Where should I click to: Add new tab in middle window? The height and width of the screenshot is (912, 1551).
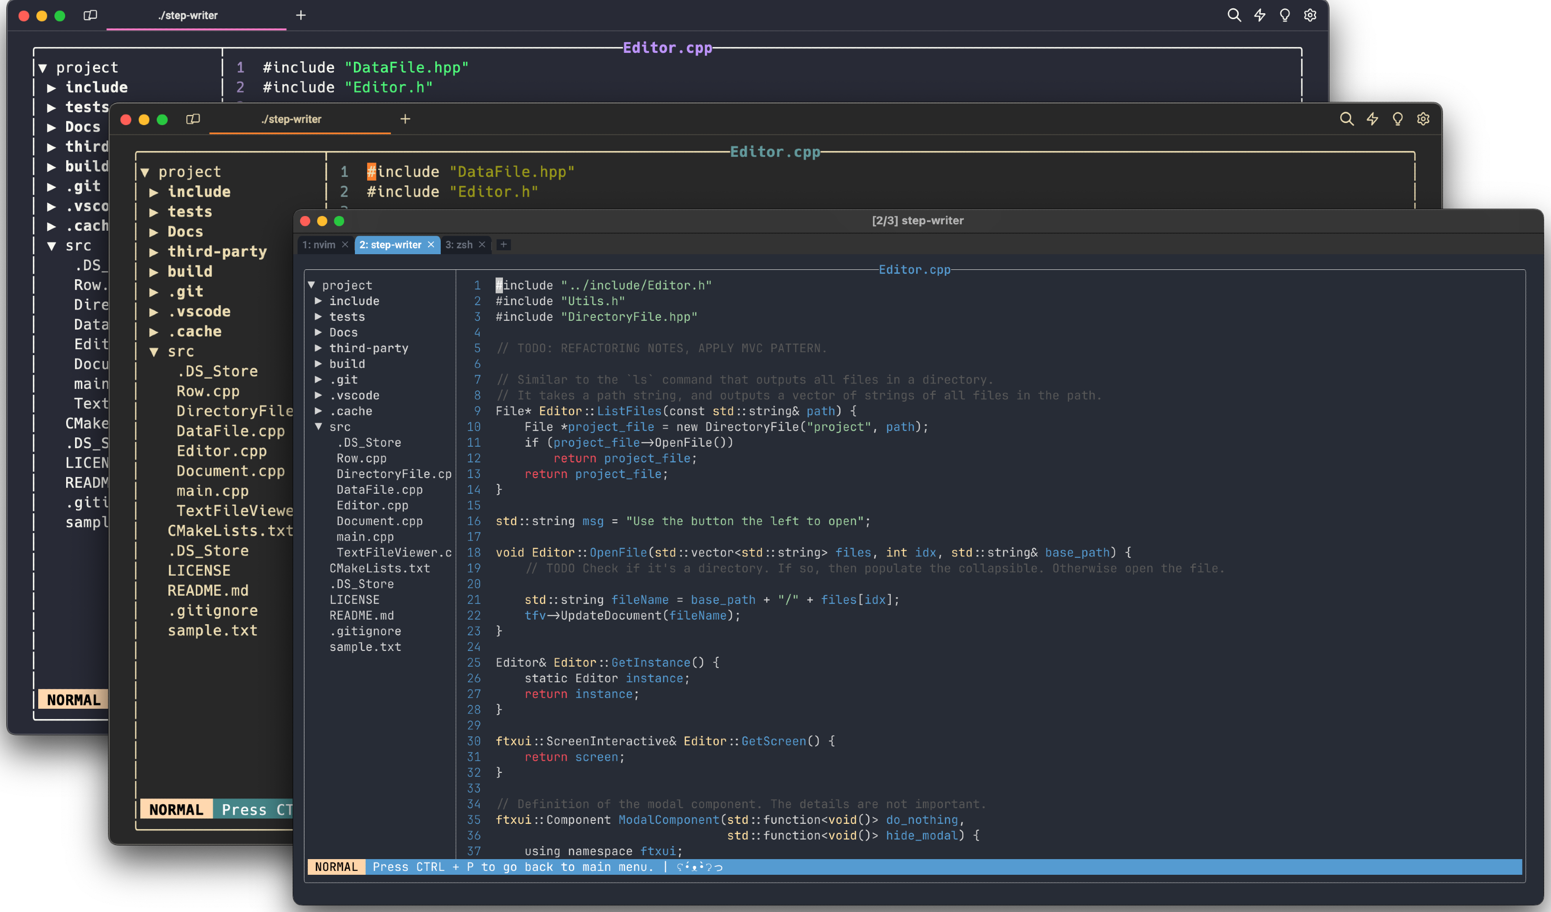pos(405,120)
